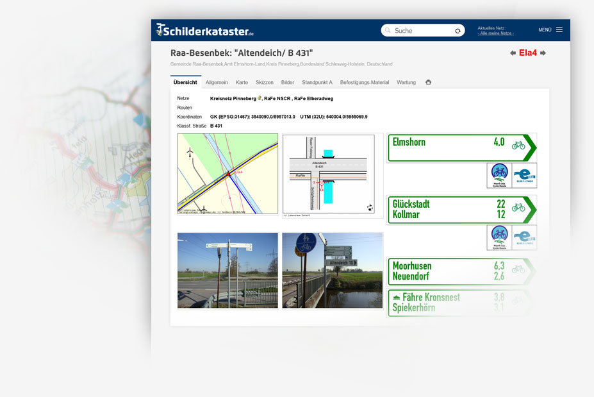594x397 pixels.
Task: Click the compass icon in the sketch
Action: pyautogui.click(x=369, y=208)
